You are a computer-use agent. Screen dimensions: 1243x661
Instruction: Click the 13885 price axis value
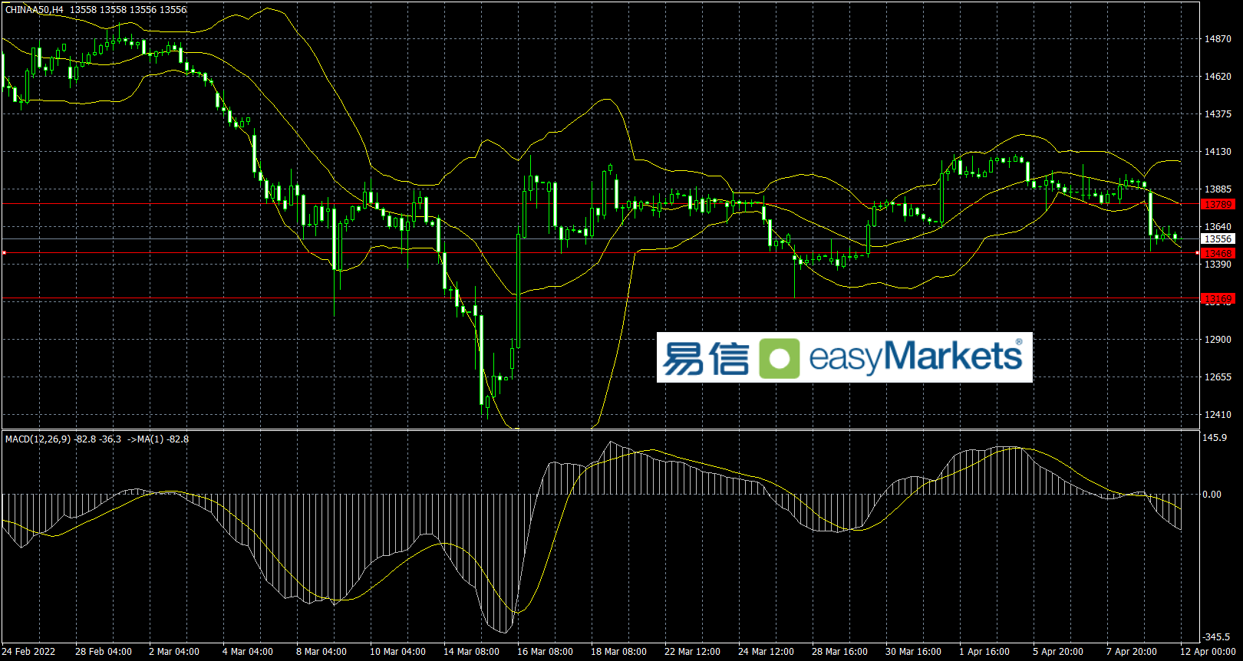tap(1218, 189)
